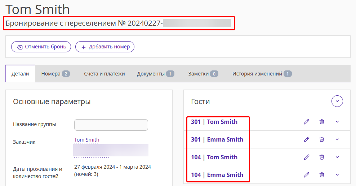
Task: Delete guest 301 | Emma Smith trash icon
Action: (322, 139)
